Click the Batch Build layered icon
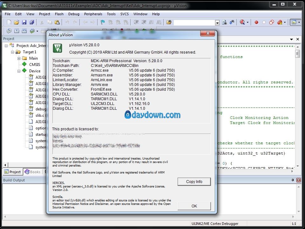 (32, 31)
